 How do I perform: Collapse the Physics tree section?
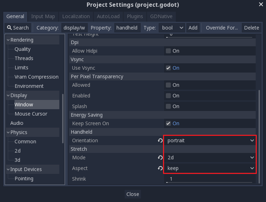(x=8, y=133)
